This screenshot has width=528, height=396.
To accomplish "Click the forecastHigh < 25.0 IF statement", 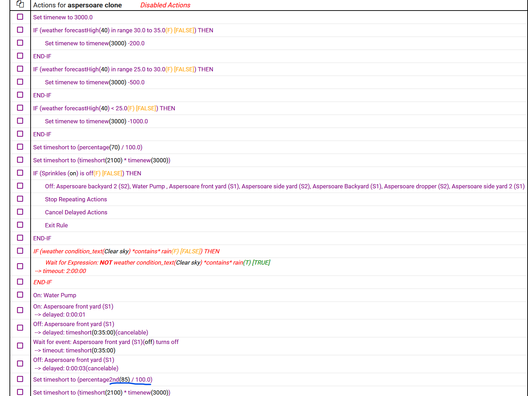I will tap(104, 108).
